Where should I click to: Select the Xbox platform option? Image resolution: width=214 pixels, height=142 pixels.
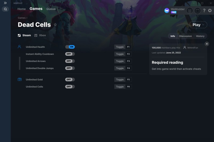click(40, 35)
